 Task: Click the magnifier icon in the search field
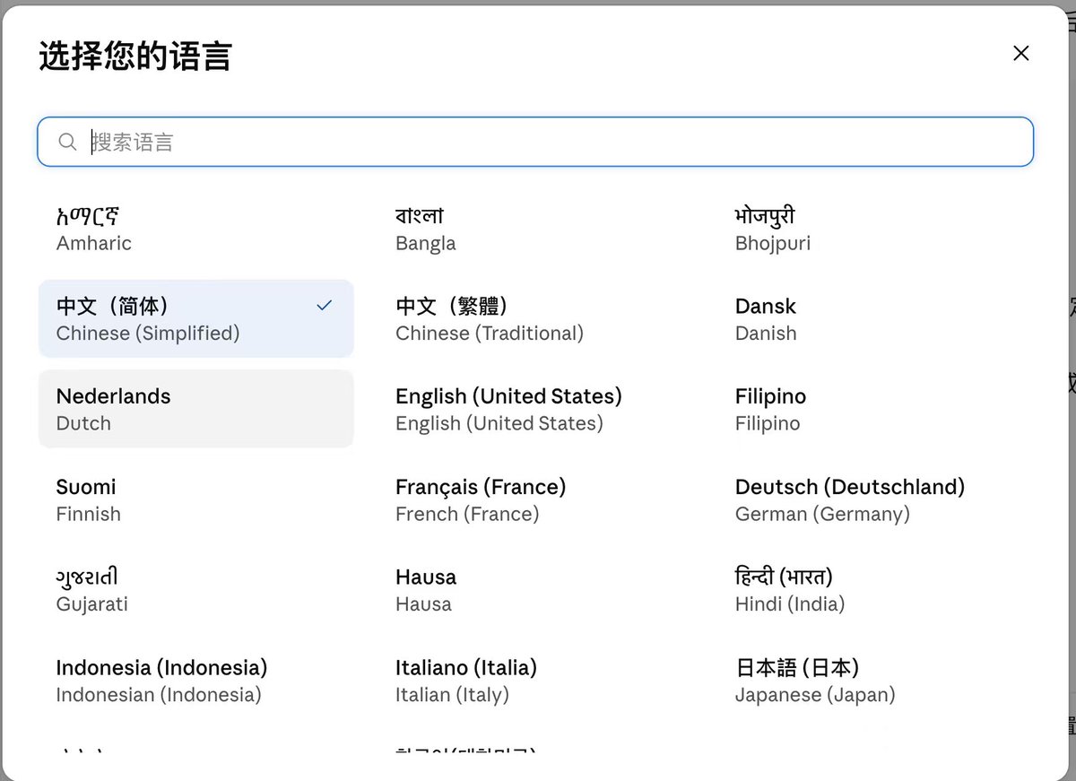pyautogui.click(x=67, y=142)
